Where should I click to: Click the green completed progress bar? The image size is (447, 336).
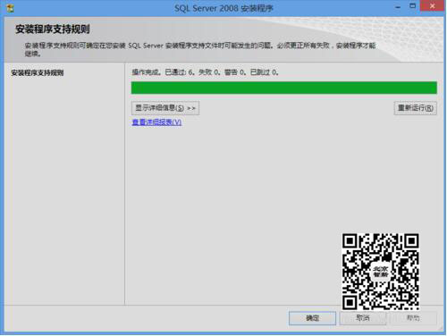pos(284,88)
